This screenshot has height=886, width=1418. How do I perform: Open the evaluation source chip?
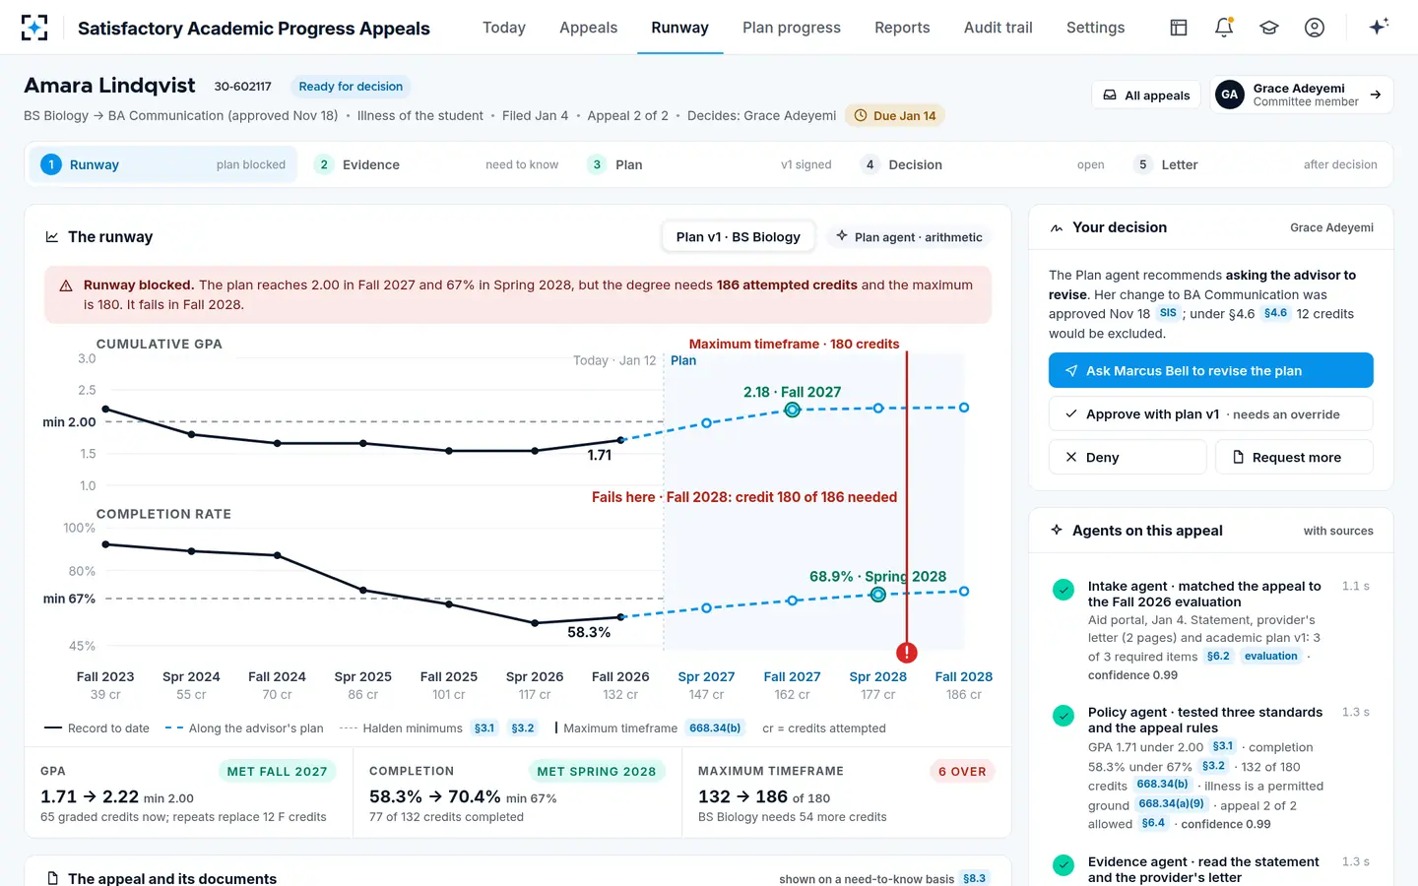[x=1271, y=657]
